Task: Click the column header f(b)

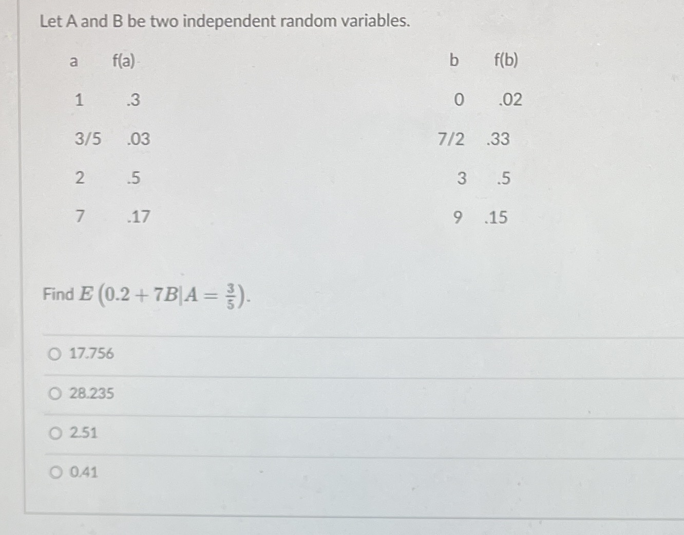Action: [x=505, y=60]
